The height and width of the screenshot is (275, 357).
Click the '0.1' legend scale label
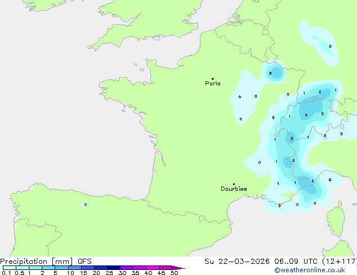click(6, 273)
